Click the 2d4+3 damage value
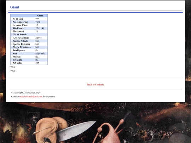Image resolution: width=191 pixels, height=143 pixels. coord(39,38)
